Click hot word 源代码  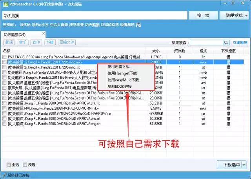point(25,25)
